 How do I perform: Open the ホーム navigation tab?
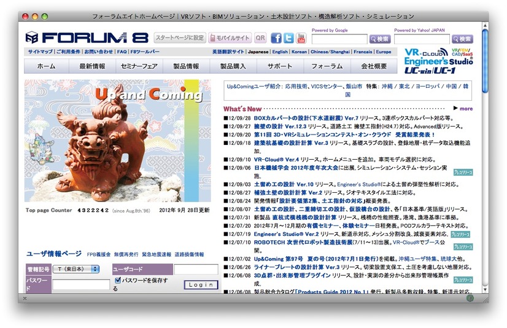pos(46,66)
